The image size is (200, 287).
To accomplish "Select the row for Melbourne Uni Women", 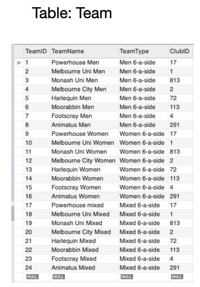I will (x=74, y=142).
